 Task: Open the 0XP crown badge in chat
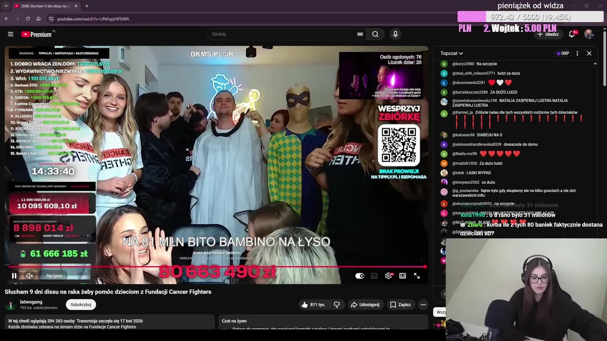click(562, 54)
